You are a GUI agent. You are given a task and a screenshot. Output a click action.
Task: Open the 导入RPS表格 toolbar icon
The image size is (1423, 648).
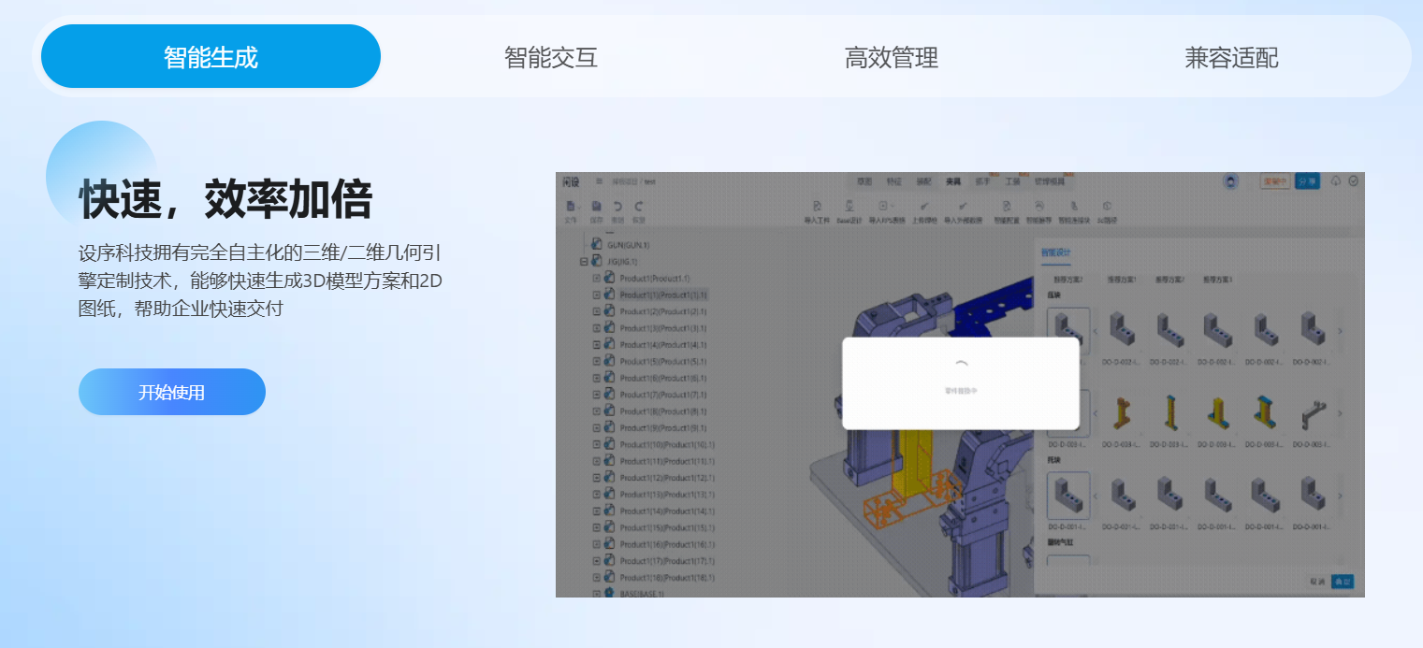[885, 206]
